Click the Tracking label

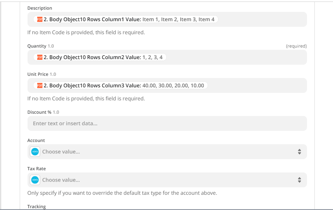coord(36,207)
